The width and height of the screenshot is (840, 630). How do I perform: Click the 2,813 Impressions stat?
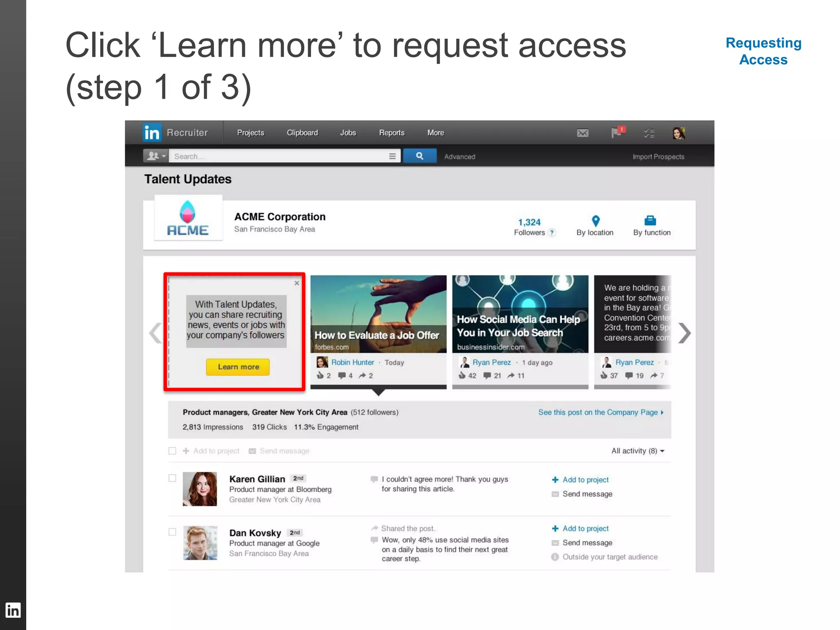(213, 427)
